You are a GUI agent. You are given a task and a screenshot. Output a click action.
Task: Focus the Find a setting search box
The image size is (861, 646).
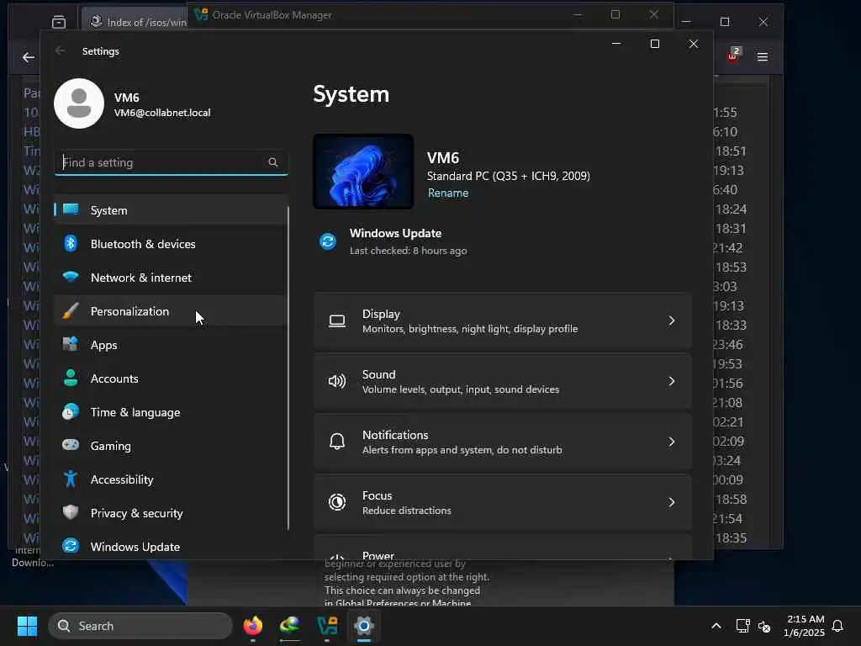pos(172,162)
